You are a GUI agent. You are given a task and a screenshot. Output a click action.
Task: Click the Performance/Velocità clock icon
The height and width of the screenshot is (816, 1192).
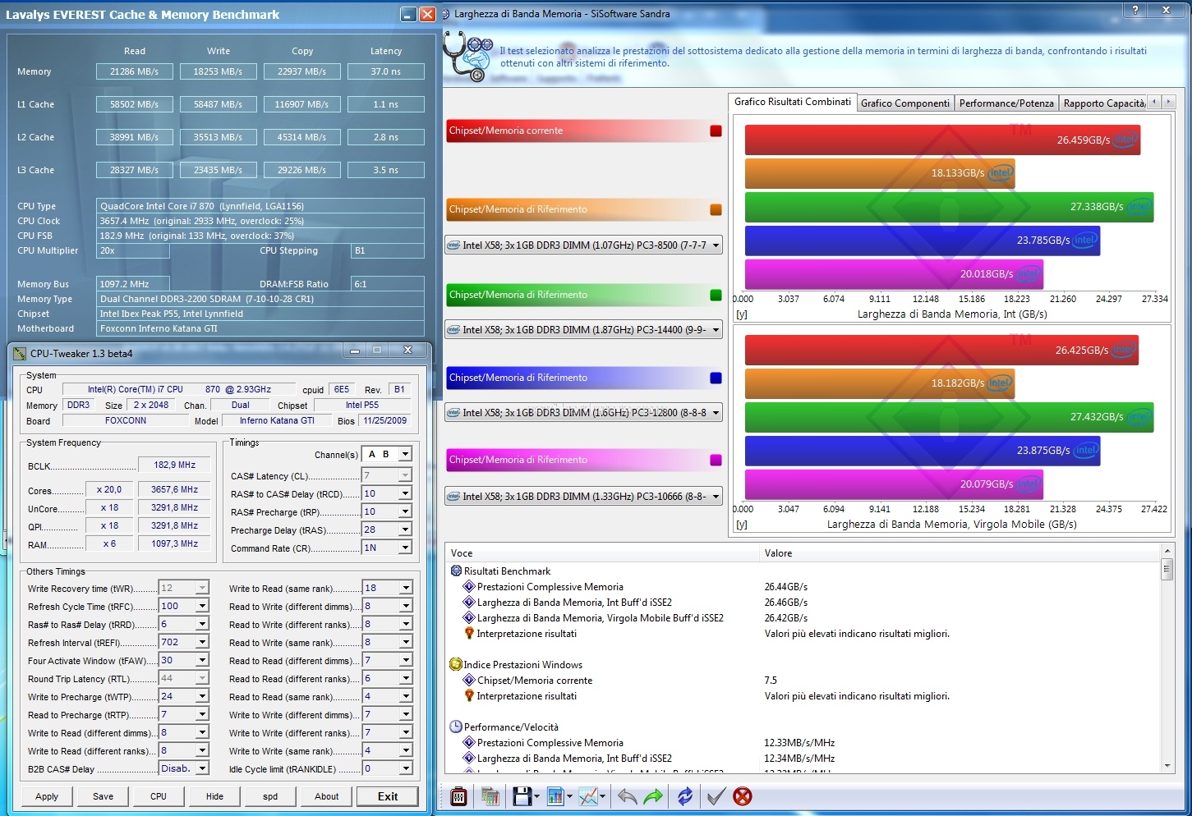(x=456, y=727)
